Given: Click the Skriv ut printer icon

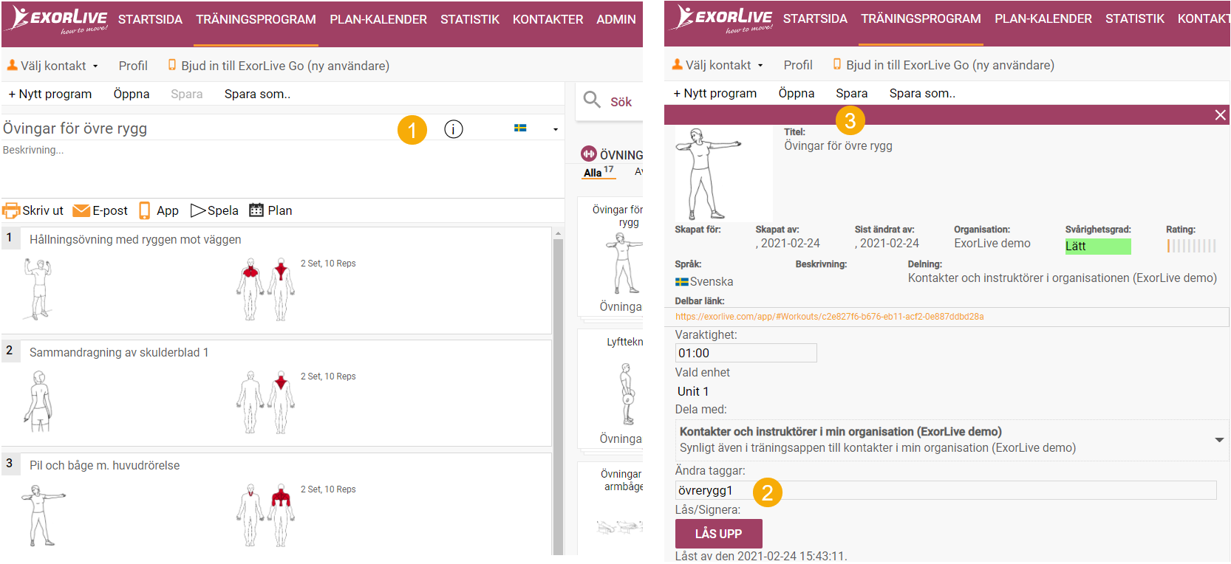Looking at the screenshot, I should point(11,211).
